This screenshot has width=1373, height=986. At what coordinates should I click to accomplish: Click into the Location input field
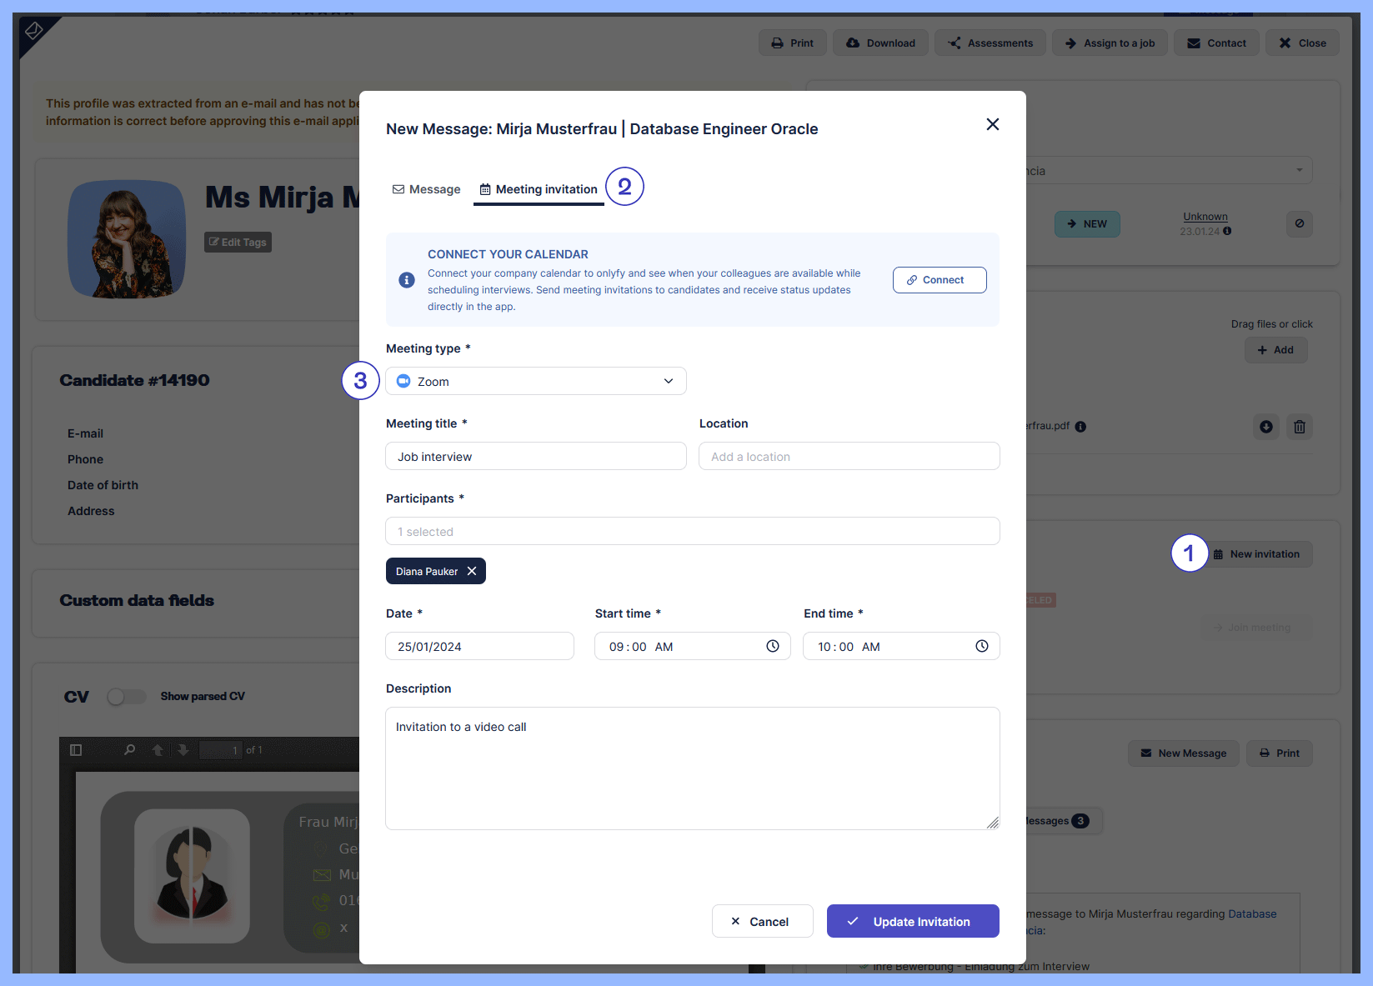point(849,456)
